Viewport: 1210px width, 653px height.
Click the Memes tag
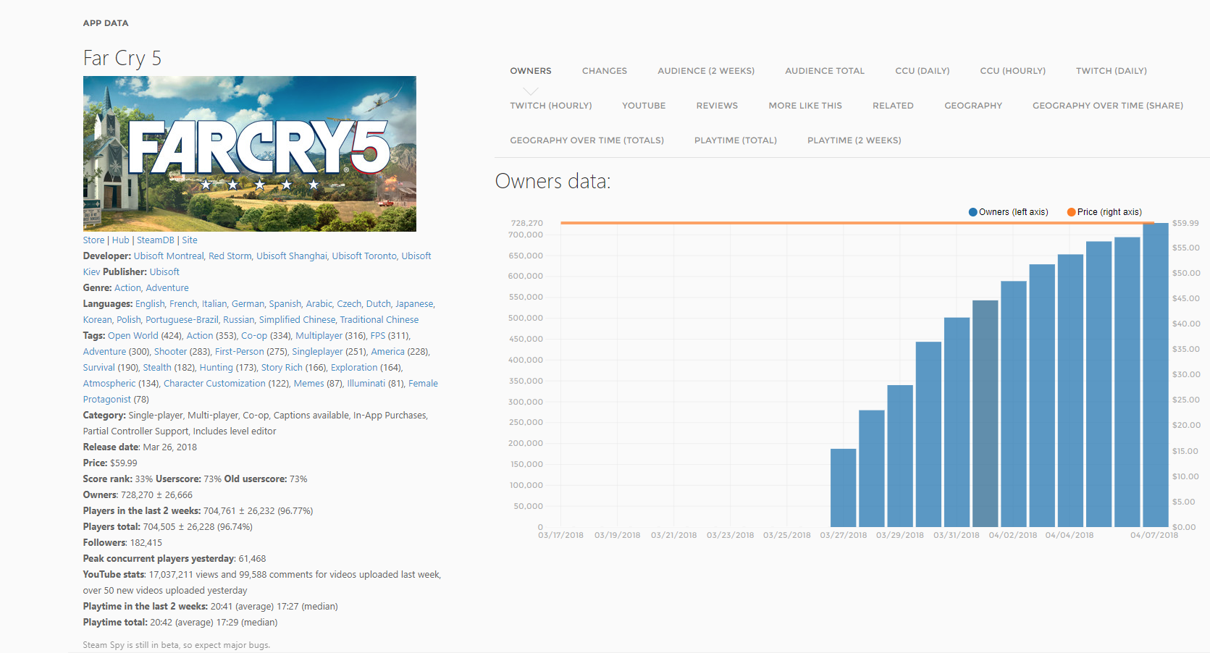tap(309, 384)
